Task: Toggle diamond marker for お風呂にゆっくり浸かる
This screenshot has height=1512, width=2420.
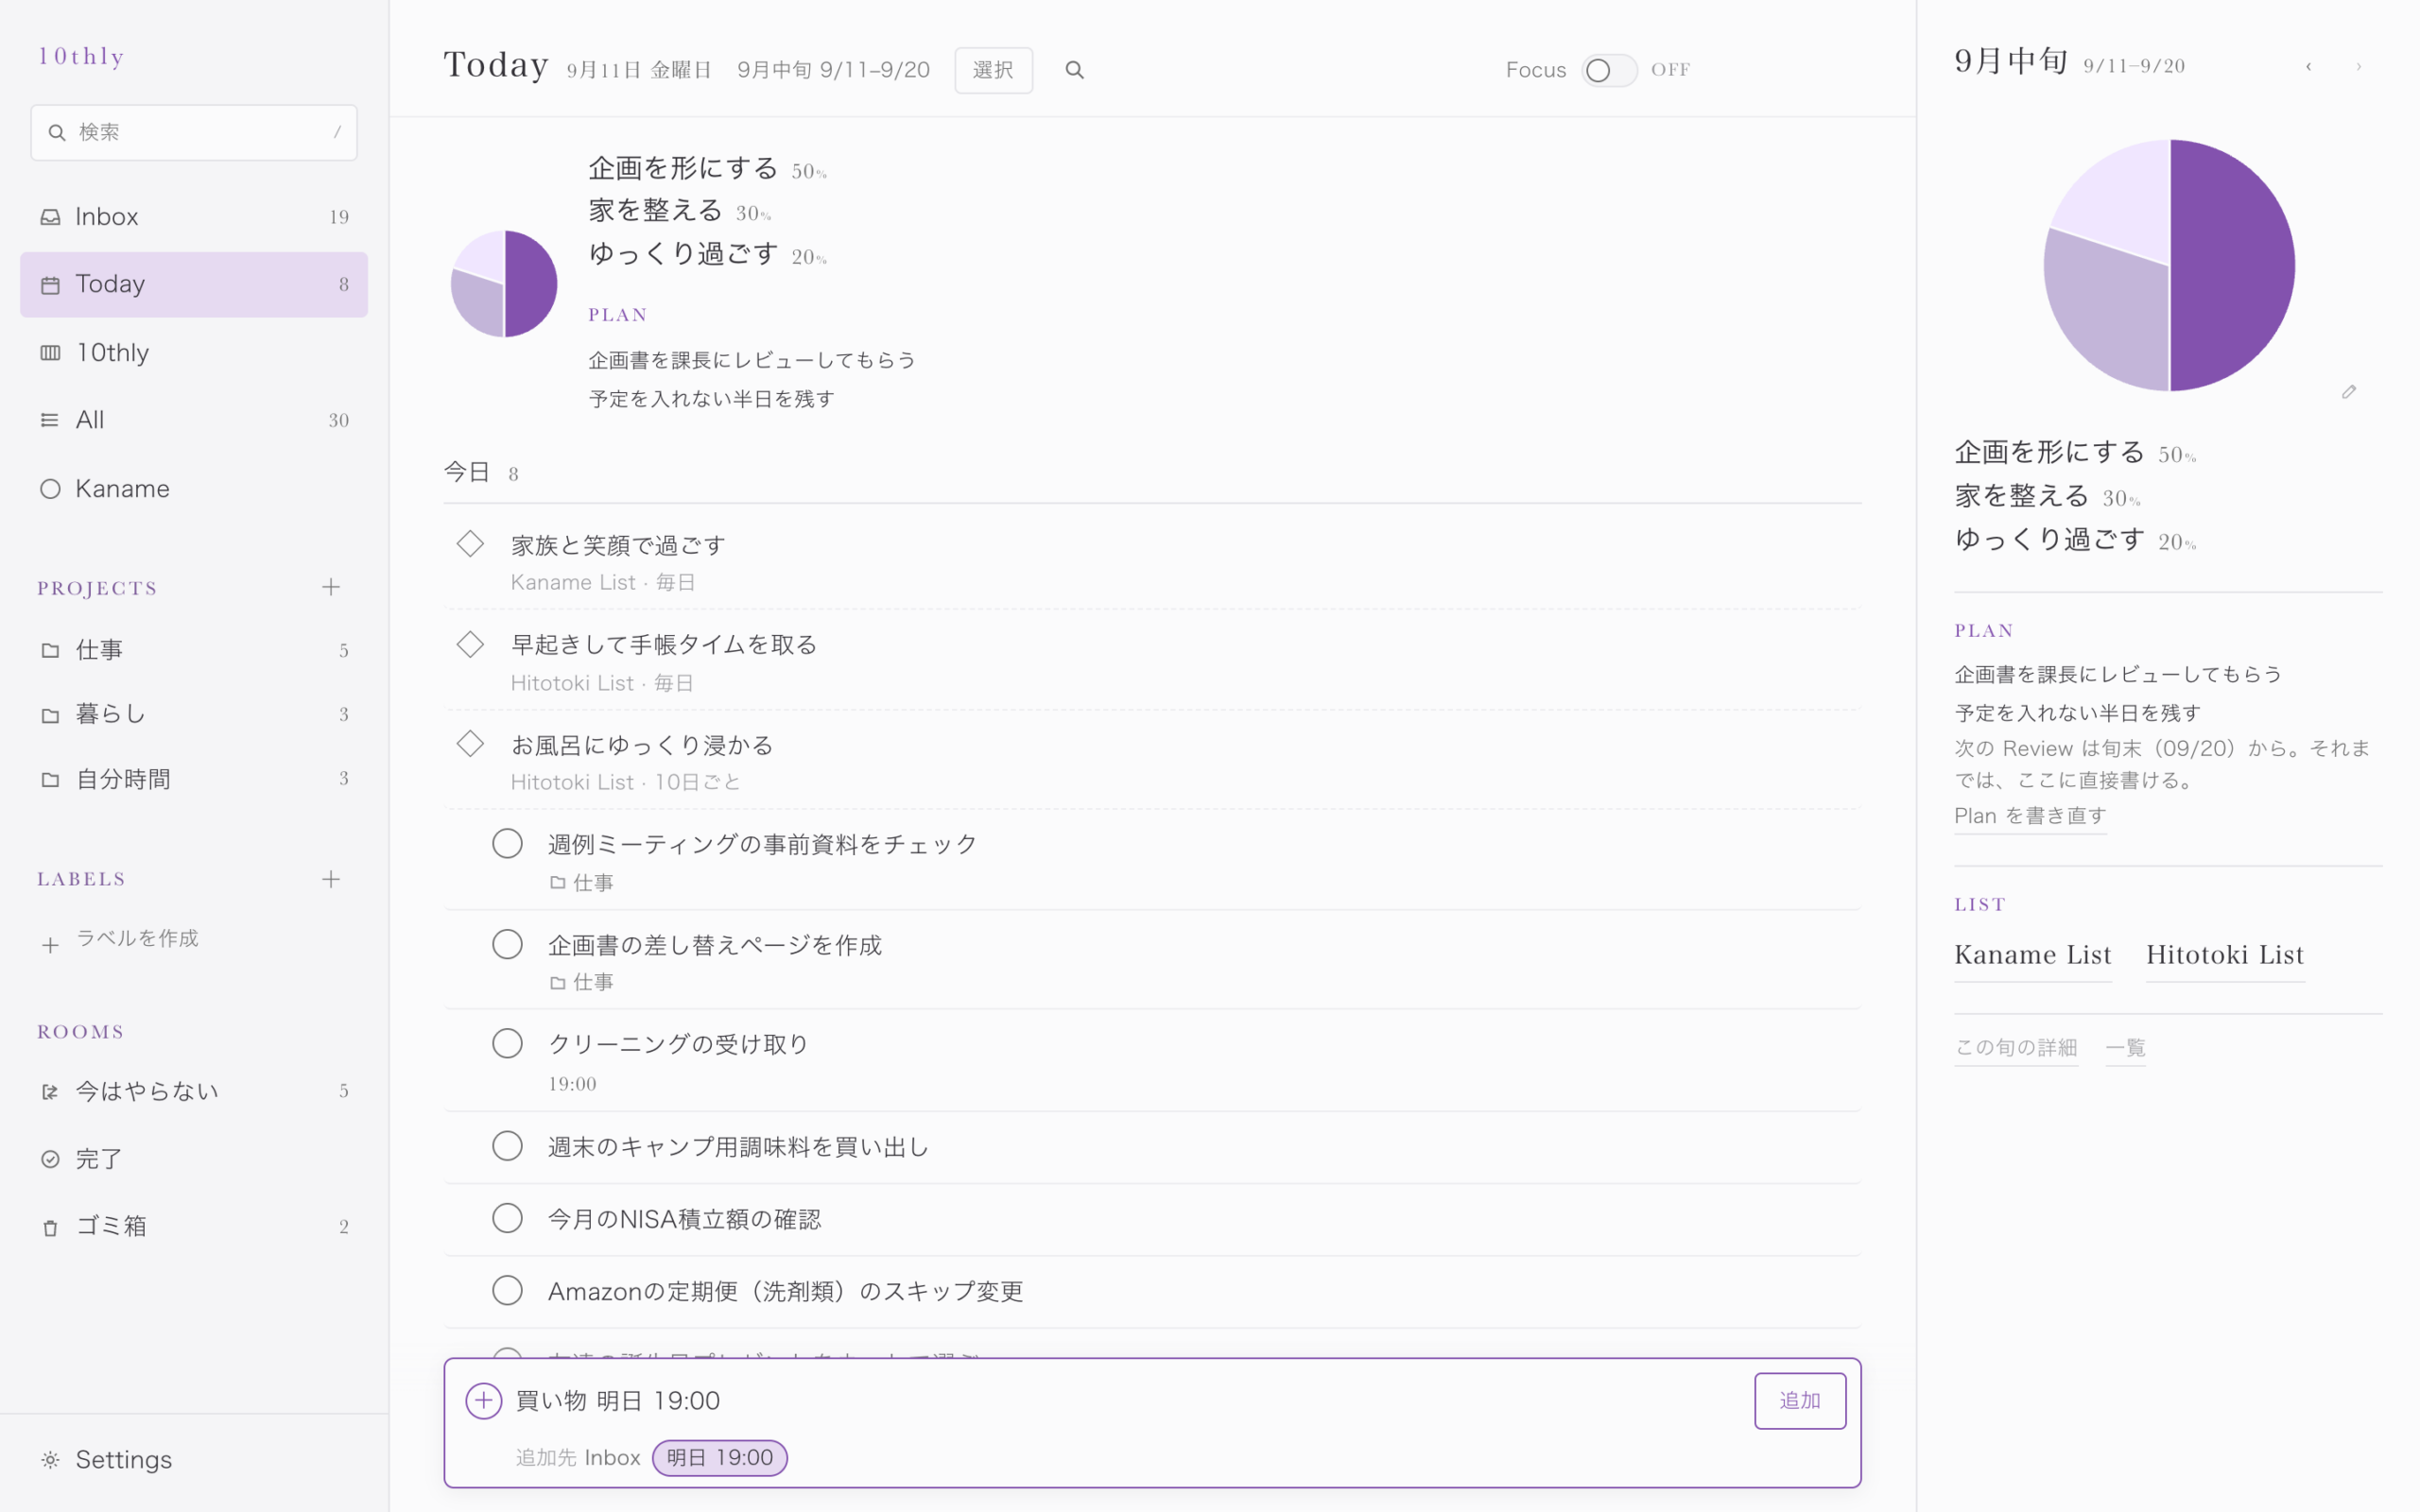Action: point(470,744)
